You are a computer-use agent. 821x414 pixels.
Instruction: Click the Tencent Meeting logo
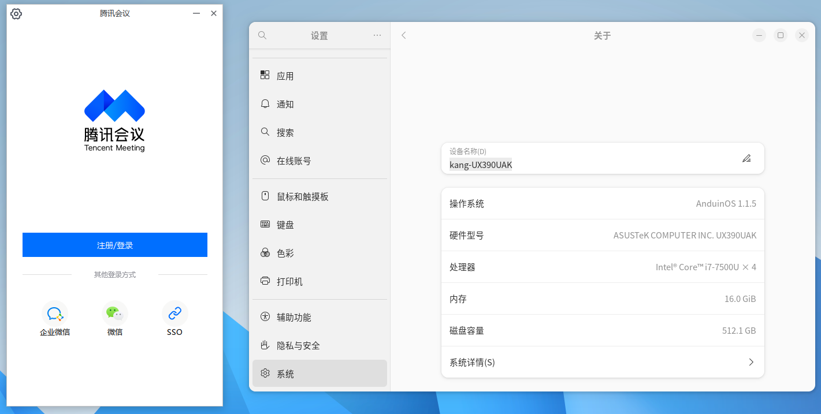click(x=114, y=121)
